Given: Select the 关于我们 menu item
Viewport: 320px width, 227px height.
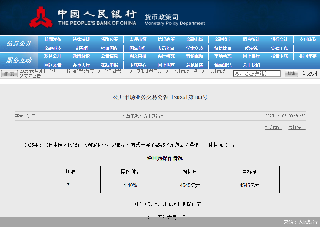Looking at the screenshot, I should (x=251, y=65).
